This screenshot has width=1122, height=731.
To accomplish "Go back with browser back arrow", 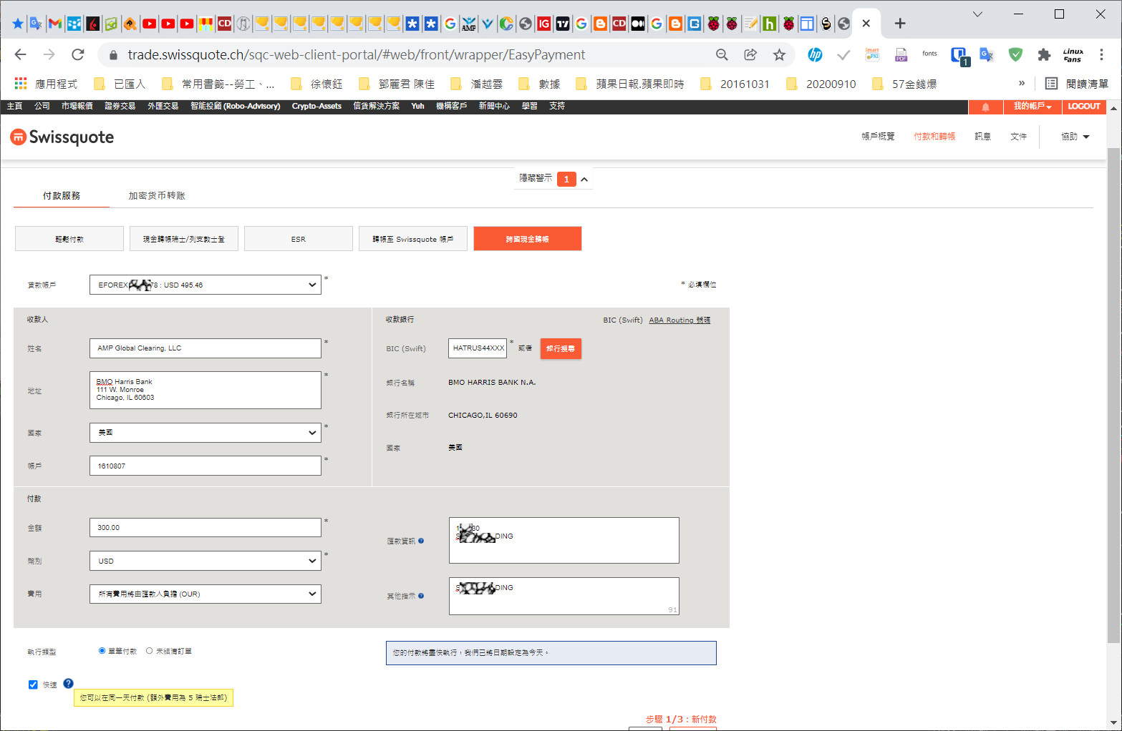I will [20, 54].
